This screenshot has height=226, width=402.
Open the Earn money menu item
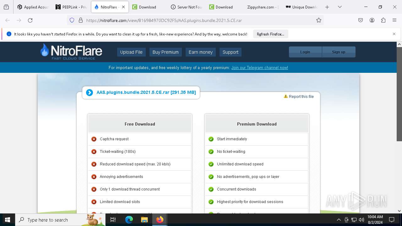201,52
